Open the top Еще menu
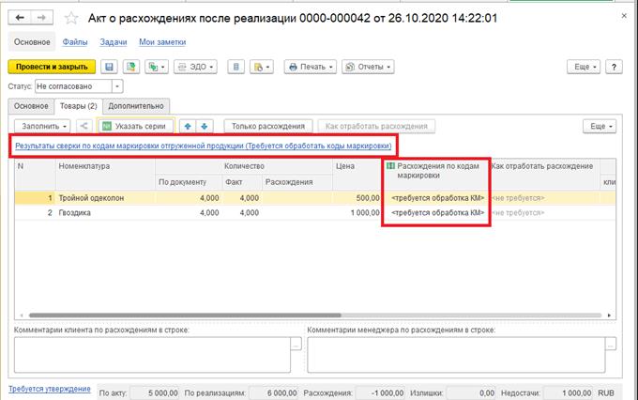The width and height of the screenshot is (638, 400). coord(584,67)
